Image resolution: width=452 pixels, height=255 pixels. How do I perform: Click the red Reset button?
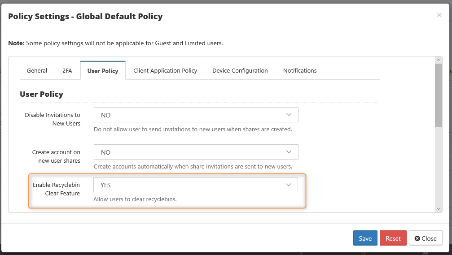[x=393, y=238]
